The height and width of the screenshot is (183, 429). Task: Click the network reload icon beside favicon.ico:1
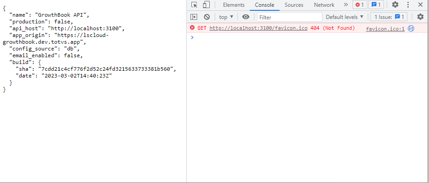click(x=411, y=28)
